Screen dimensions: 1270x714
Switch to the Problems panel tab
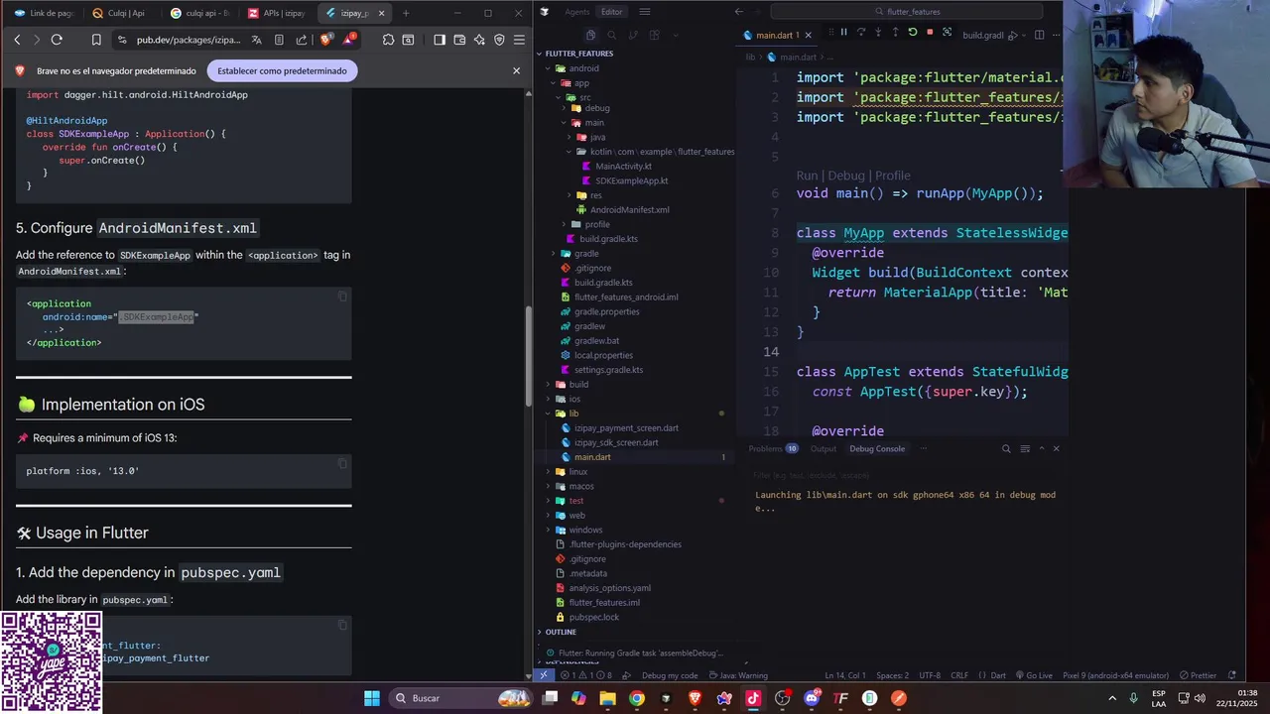click(773, 448)
